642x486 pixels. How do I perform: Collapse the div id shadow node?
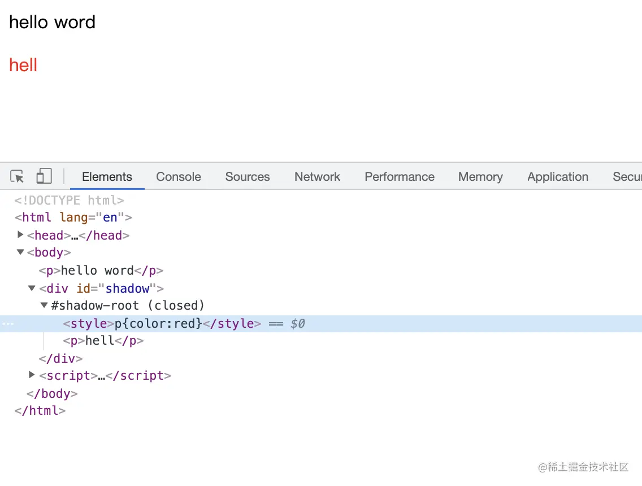point(32,288)
